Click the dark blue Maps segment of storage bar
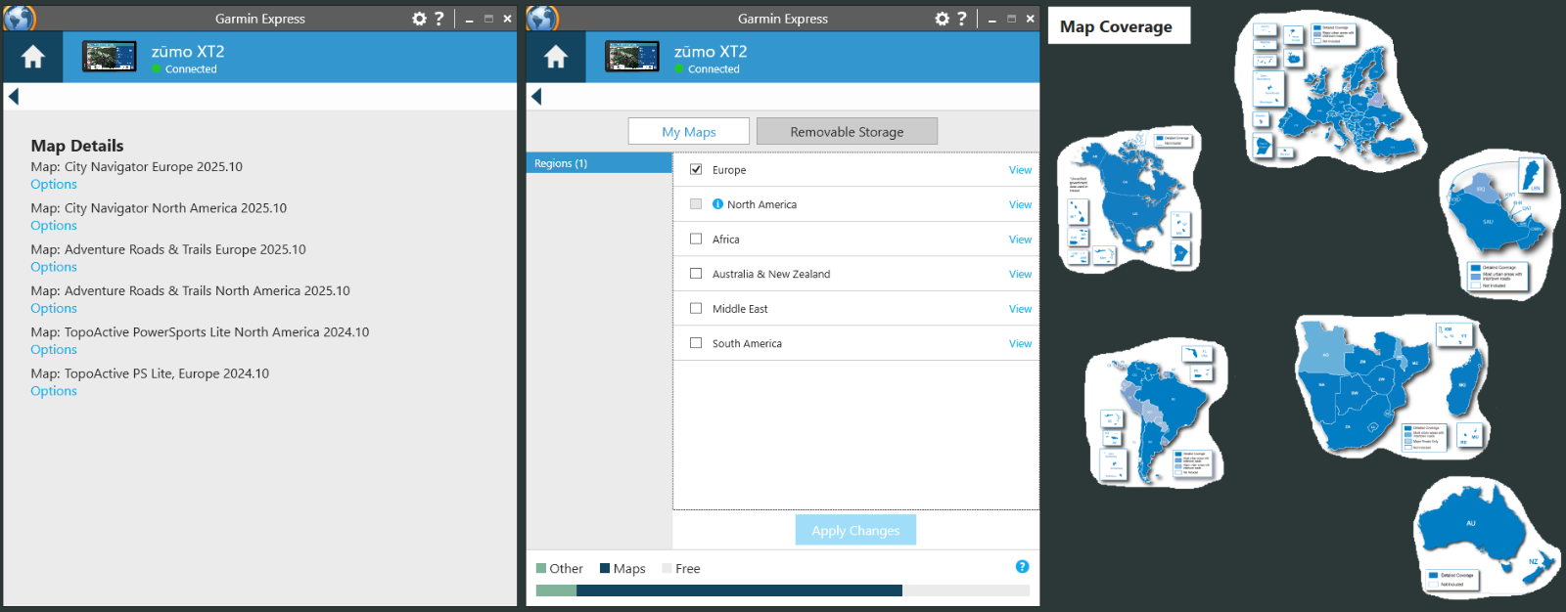The height and width of the screenshot is (612, 1566). pos(739,590)
